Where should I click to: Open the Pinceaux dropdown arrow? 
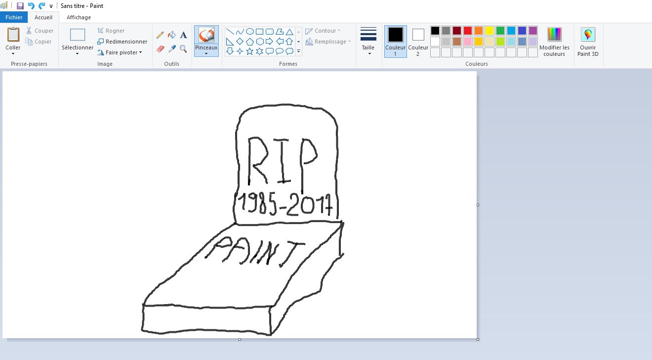[x=206, y=54]
